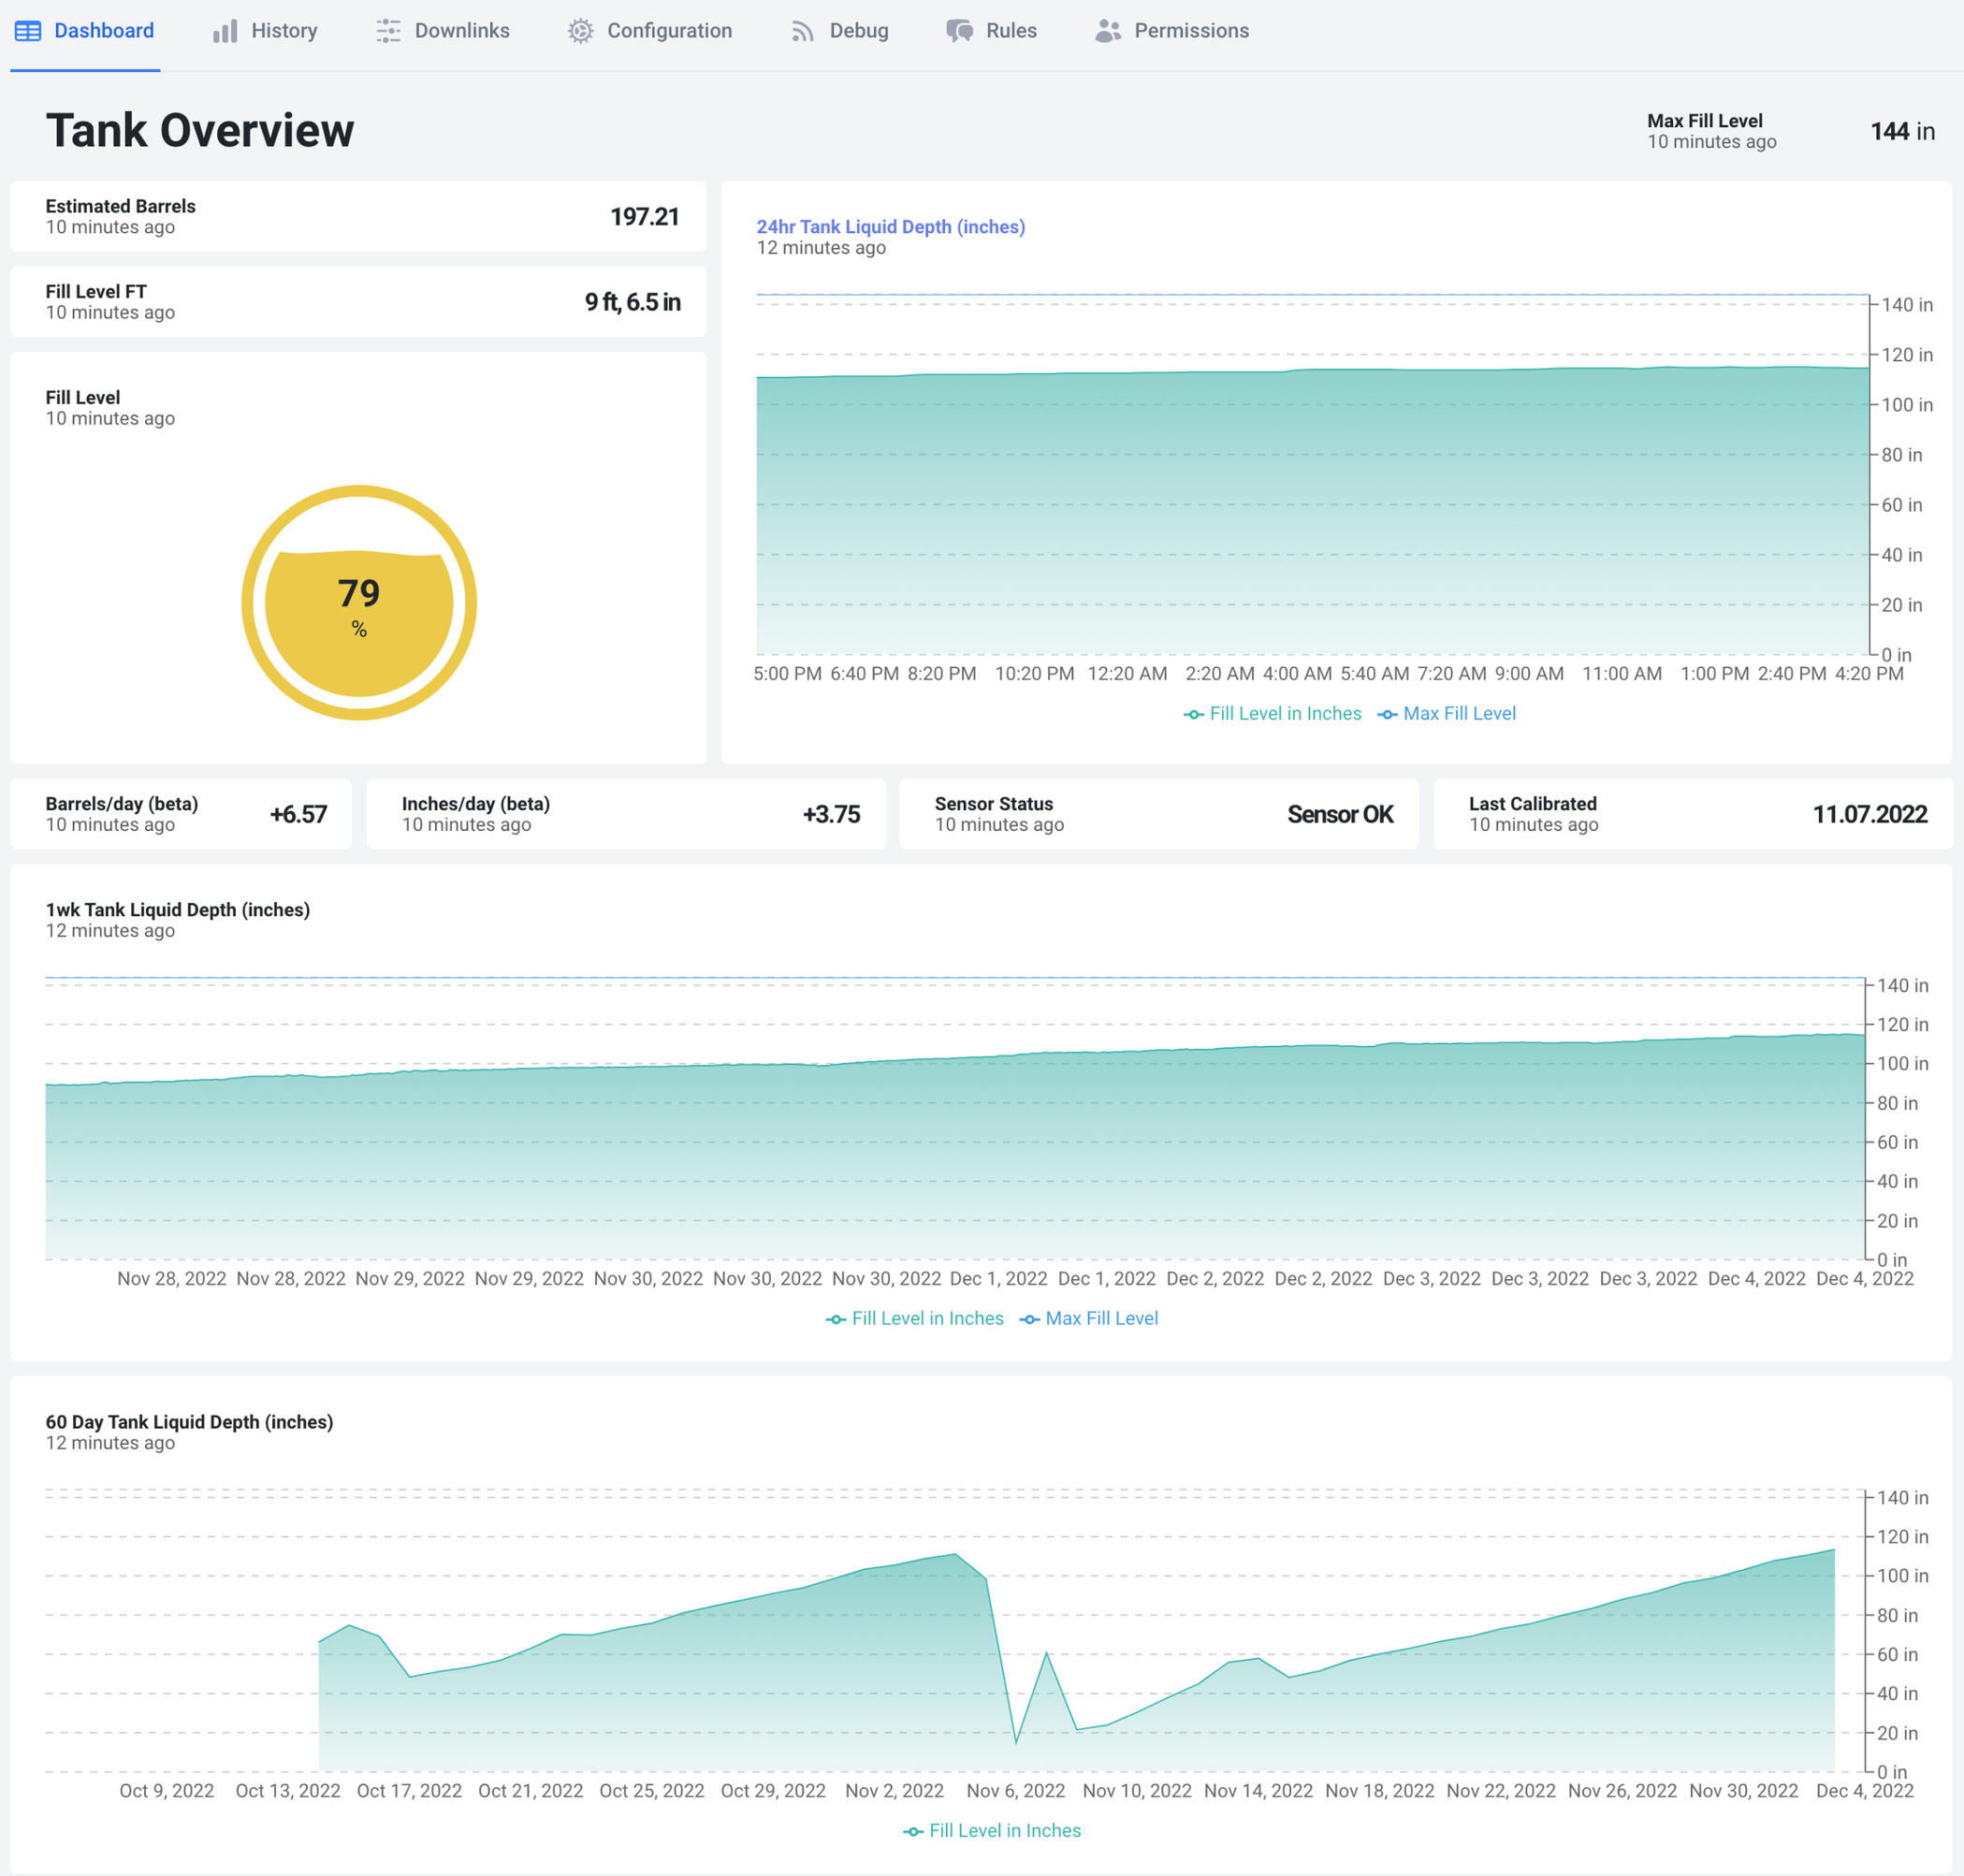
Task: Toggle Fill Level in Inches on 24hr chart
Action: coord(1272,713)
